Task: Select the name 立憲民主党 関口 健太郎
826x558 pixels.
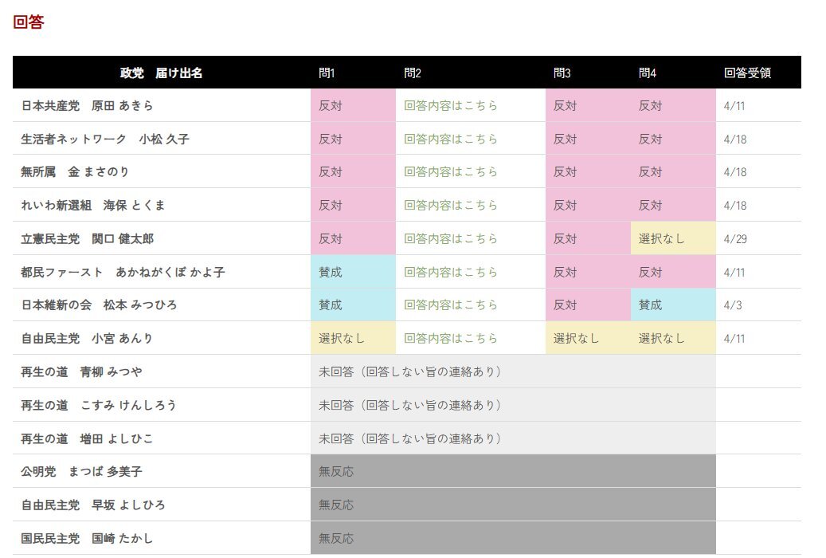Action: (x=88, y=239)
